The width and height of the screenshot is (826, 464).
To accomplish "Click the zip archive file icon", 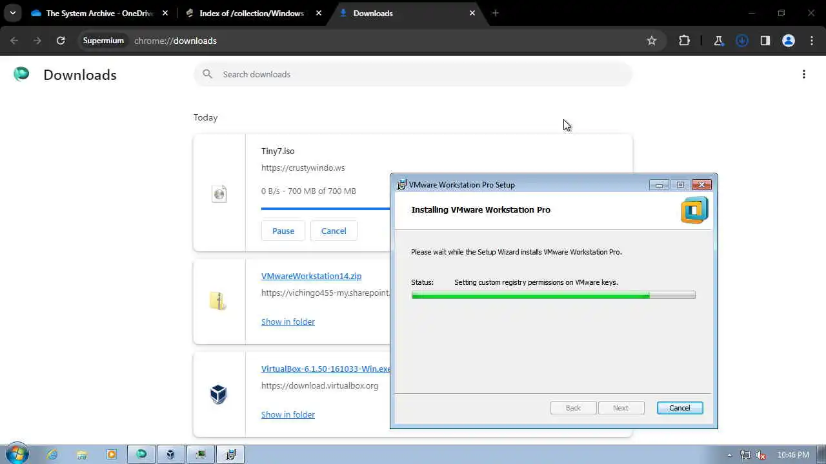I will pyautogui.click(x=218, y=301).
